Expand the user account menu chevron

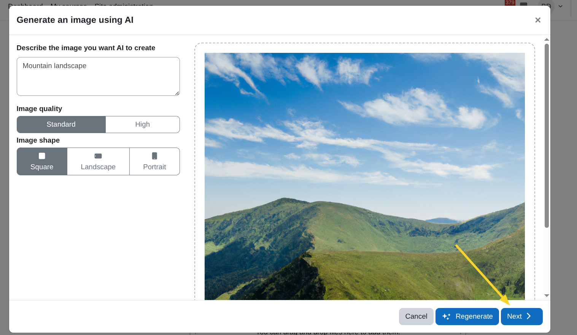click(560, 6)
